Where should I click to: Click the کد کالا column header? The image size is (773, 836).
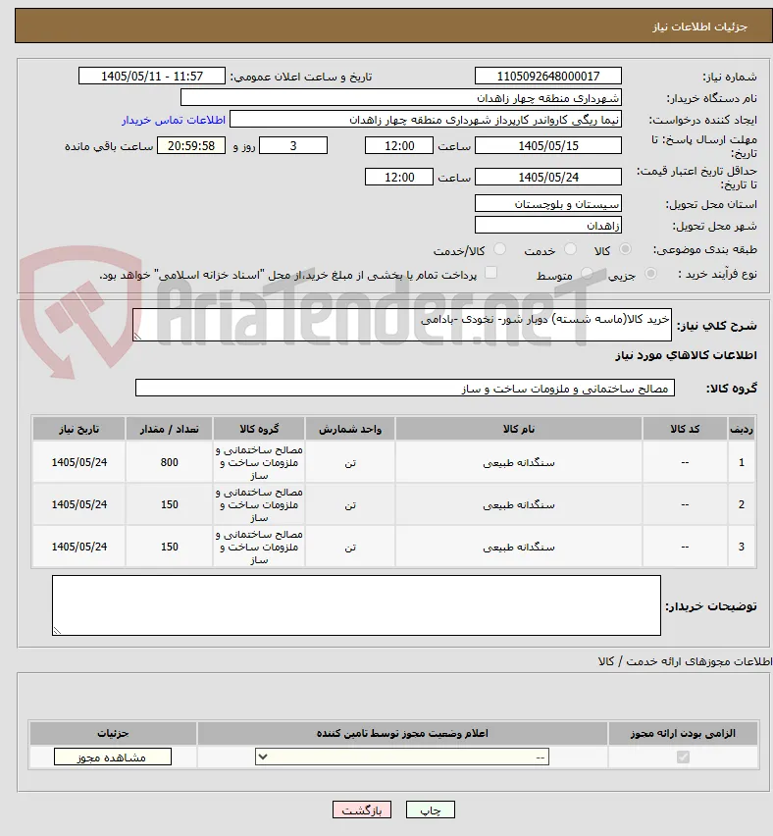pyautogui.click(x=685, y=429)
